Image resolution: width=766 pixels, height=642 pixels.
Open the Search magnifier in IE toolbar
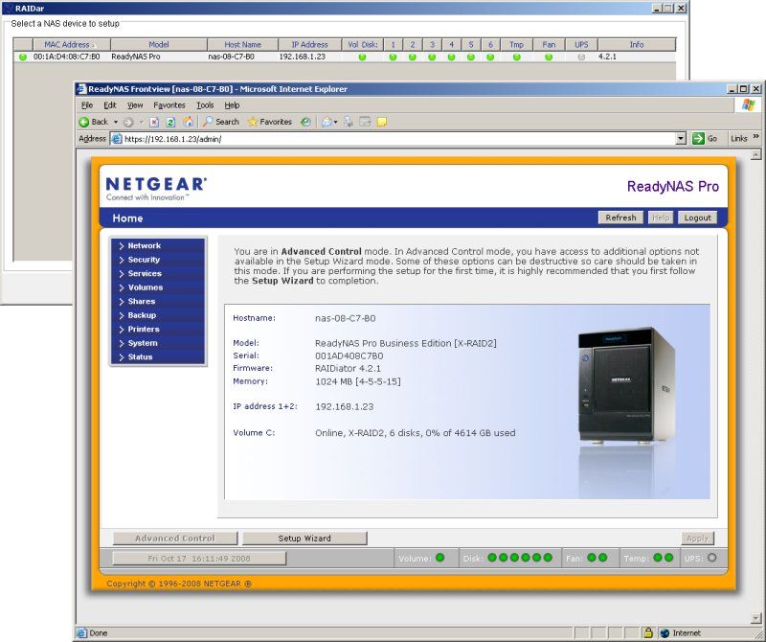(x=208, y=122)
